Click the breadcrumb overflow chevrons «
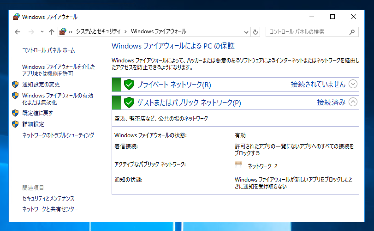This screenshot has width=374, height=231. pyautogui.click(x=71, y=32)
